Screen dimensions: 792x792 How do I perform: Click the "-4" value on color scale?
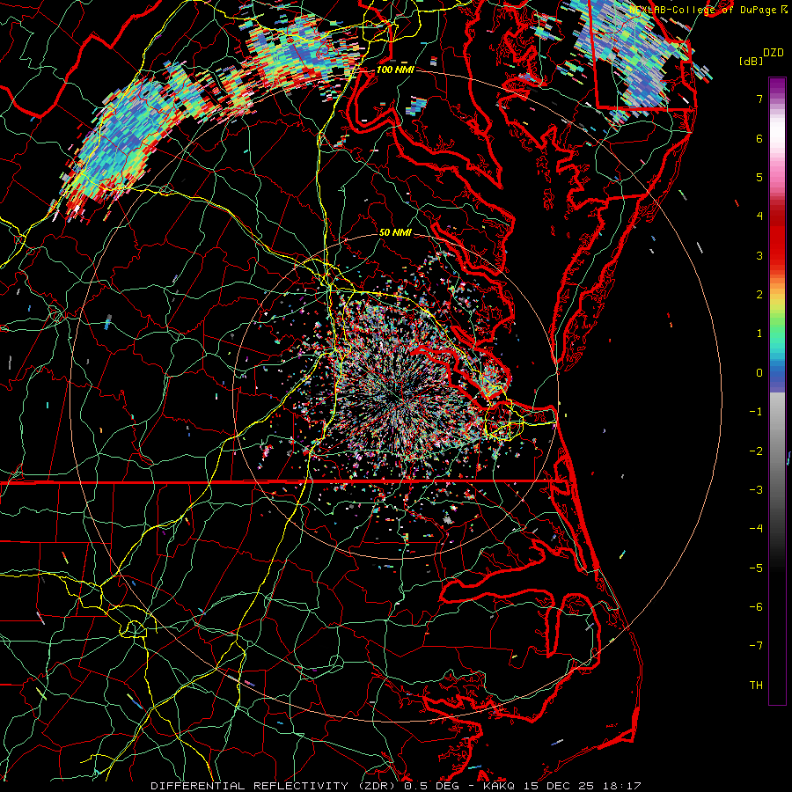(756, 529)
